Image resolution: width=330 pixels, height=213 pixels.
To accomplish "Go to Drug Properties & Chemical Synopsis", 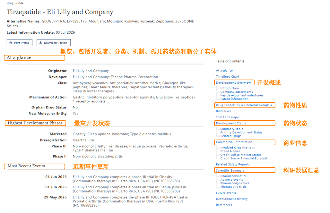I will click(244, 105).
